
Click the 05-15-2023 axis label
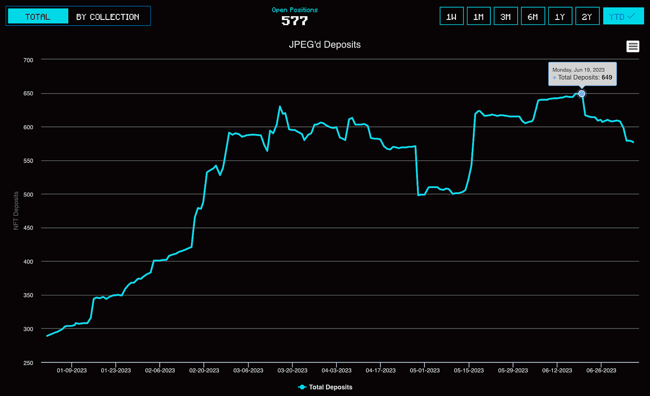[x=469, y=371]
